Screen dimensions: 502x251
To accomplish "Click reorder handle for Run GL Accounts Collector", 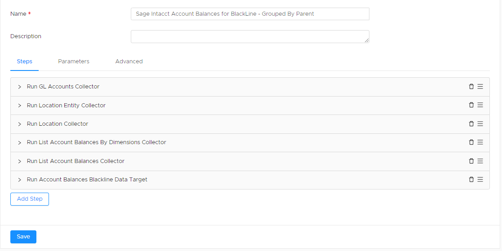I will [480, 87].
